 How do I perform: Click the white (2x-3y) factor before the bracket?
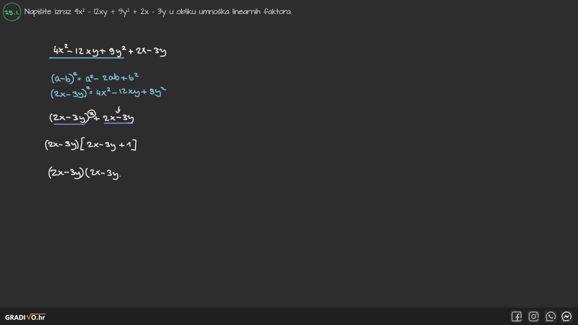point(62,145)
